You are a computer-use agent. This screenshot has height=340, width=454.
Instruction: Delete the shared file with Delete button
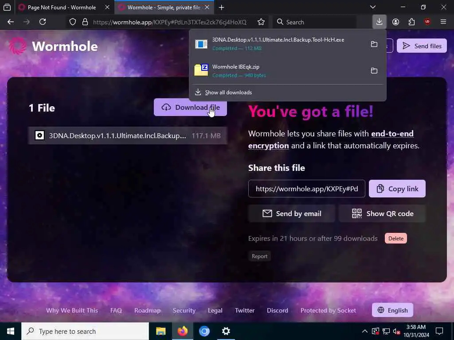396,238
